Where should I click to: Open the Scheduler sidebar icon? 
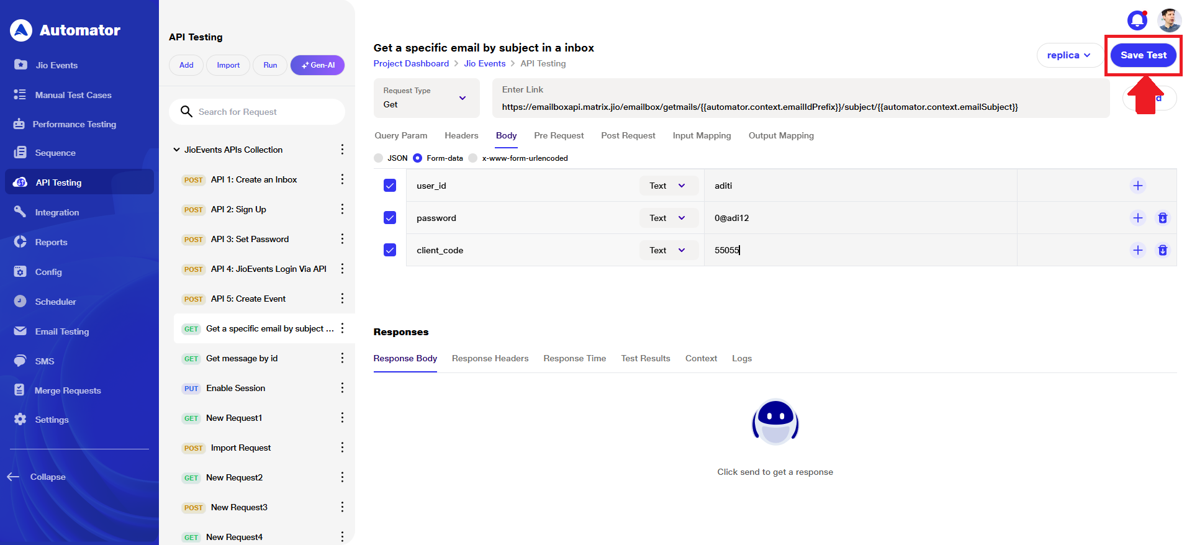(x=20, y=302)
